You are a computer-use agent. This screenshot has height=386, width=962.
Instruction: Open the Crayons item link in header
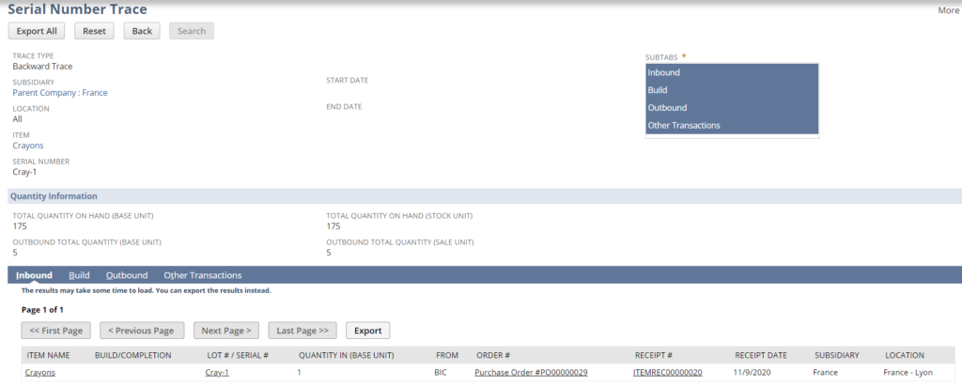click(28, 146)
